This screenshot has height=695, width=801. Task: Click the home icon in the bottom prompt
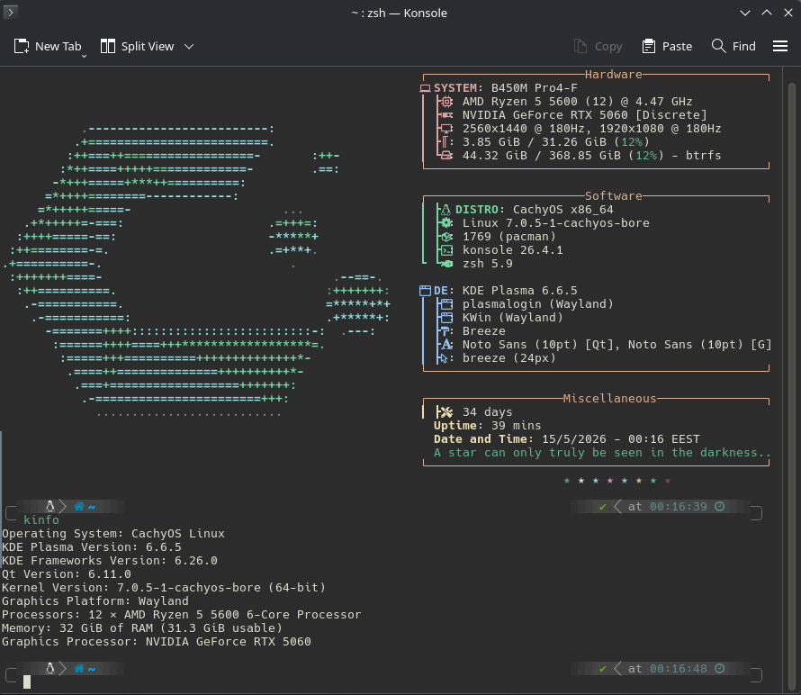click(x=79, y=668)
